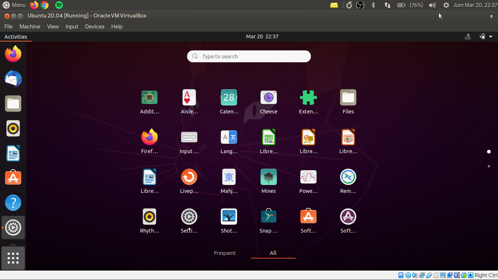This screenshot has width=498, height=280.
Task: Select the first app grid page dot
Action: tap(489, 152)
